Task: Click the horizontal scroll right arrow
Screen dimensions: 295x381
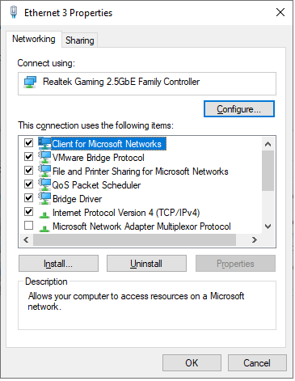Action: [x=255, y=239]
